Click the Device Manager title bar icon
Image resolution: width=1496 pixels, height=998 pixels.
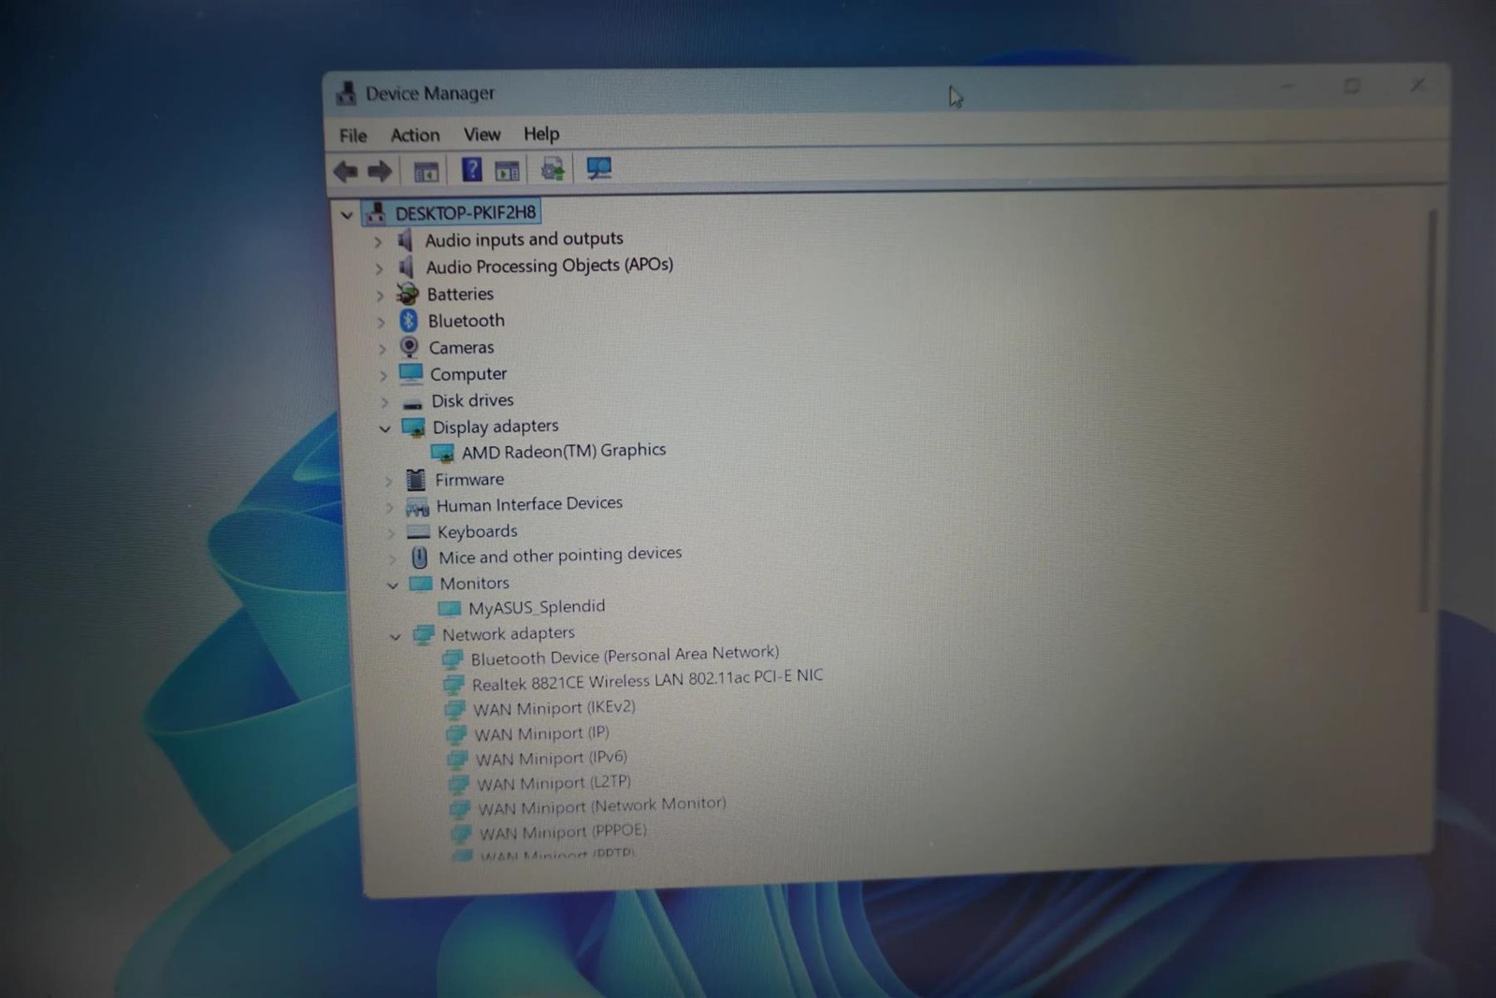coord(347,94)
